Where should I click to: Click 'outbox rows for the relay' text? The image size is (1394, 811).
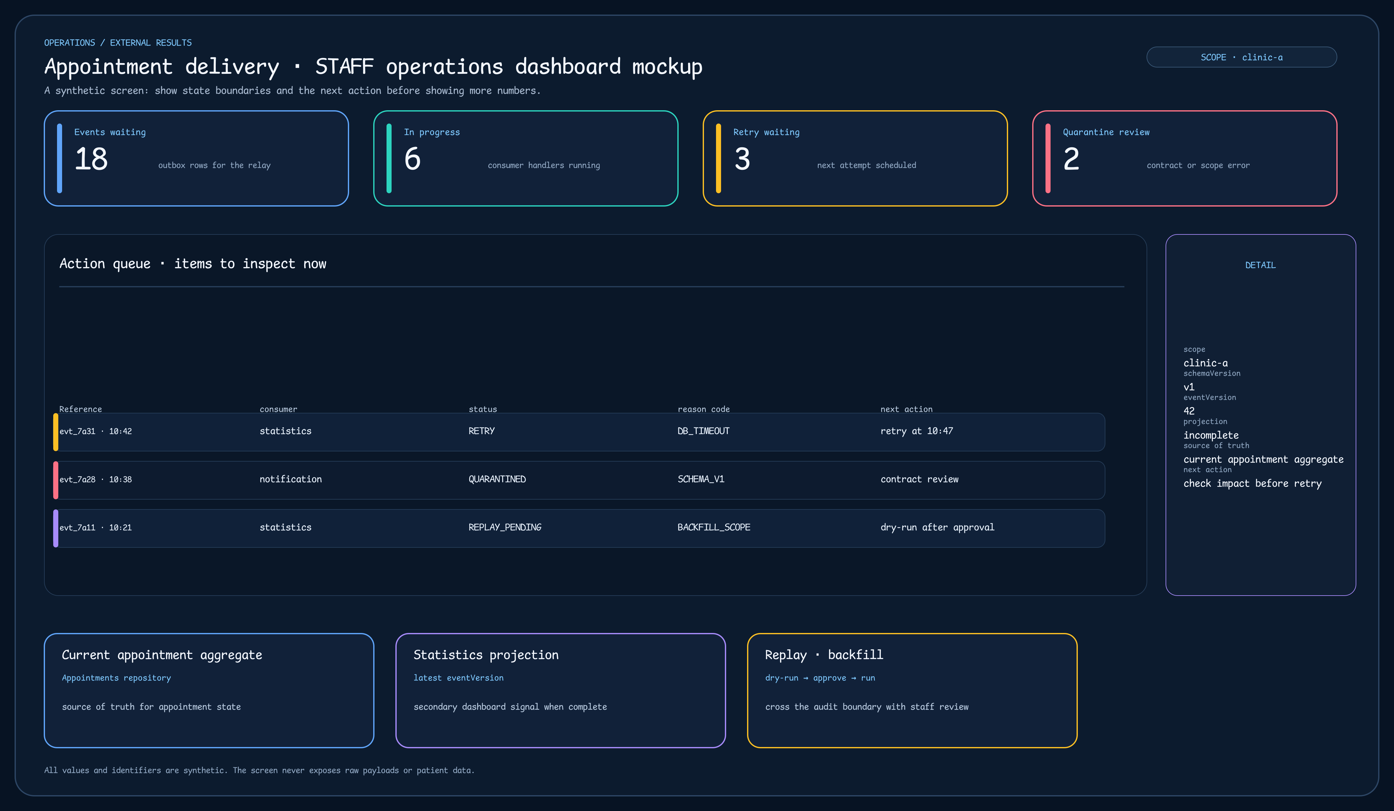point(214,165)
